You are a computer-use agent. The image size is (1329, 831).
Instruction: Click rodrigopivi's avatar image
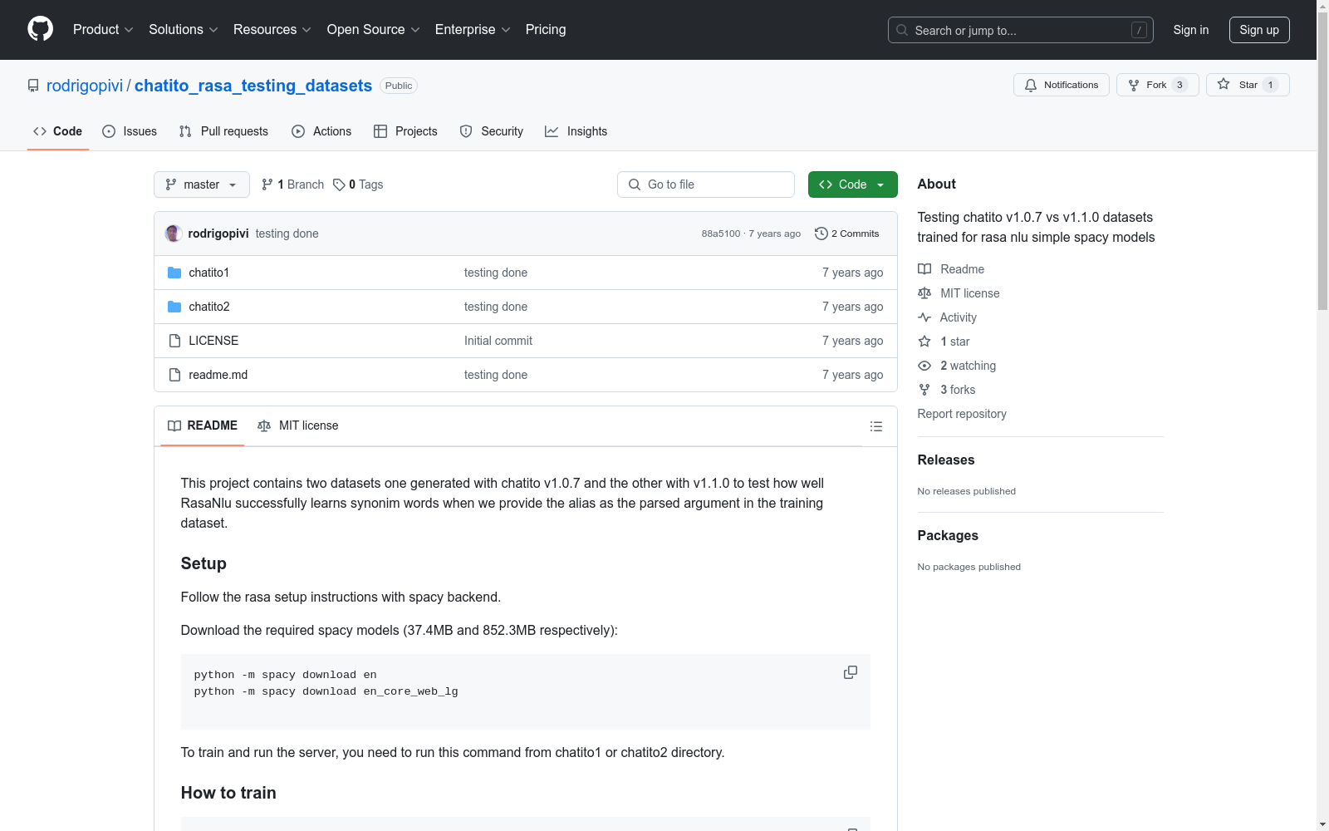click(x=174, y=234)
